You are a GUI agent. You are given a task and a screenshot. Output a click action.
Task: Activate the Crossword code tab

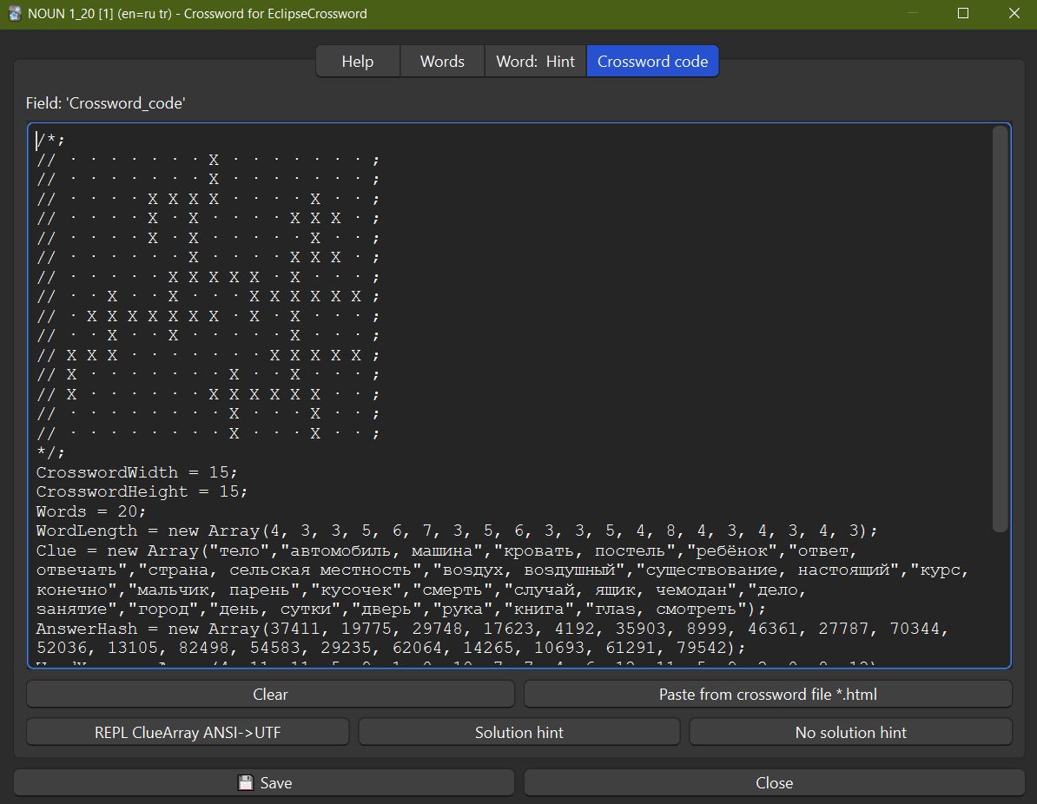coord(652,62)
